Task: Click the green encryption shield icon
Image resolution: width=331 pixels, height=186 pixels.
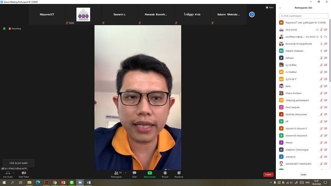Action: tap(4, 28)
